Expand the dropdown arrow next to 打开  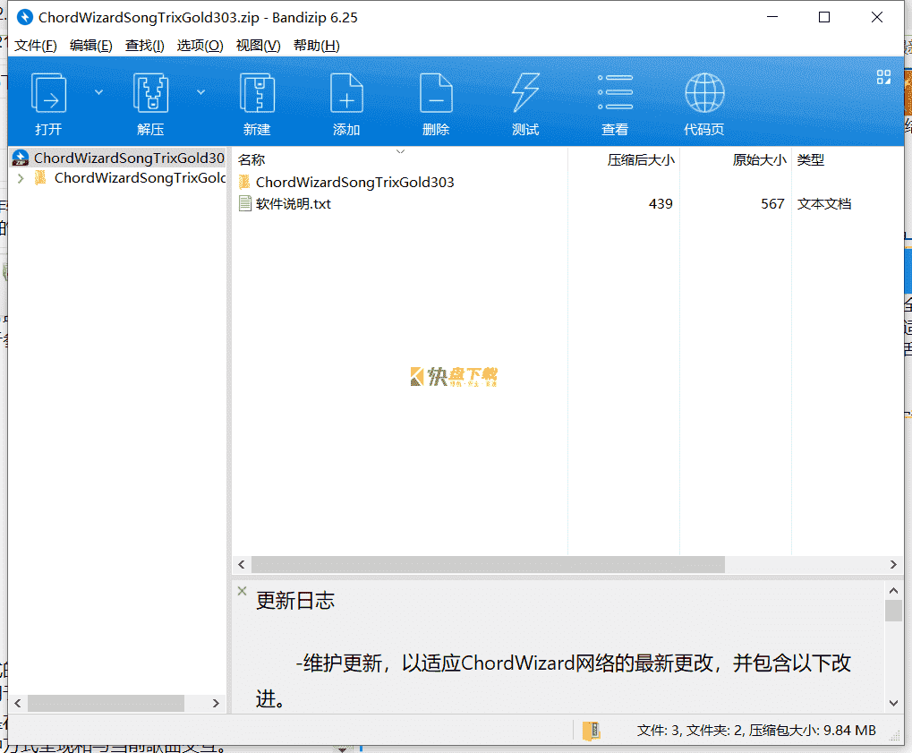(x=98, y=92)
